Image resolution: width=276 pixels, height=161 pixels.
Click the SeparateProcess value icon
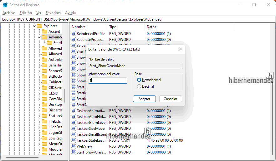click(x=74, y=39)
